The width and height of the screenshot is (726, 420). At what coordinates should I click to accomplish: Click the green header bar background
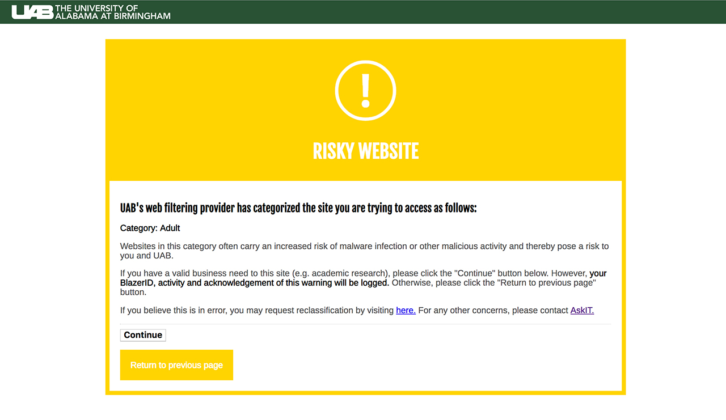[454, 12]
